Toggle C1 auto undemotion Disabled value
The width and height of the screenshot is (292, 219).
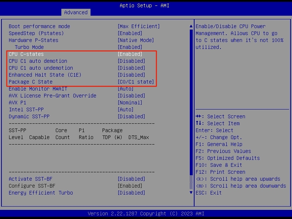tap(131, 68)
